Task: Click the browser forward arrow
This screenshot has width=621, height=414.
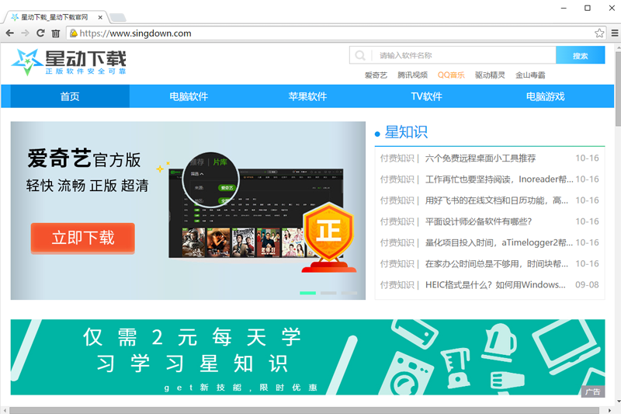Action: pos(25,33)
